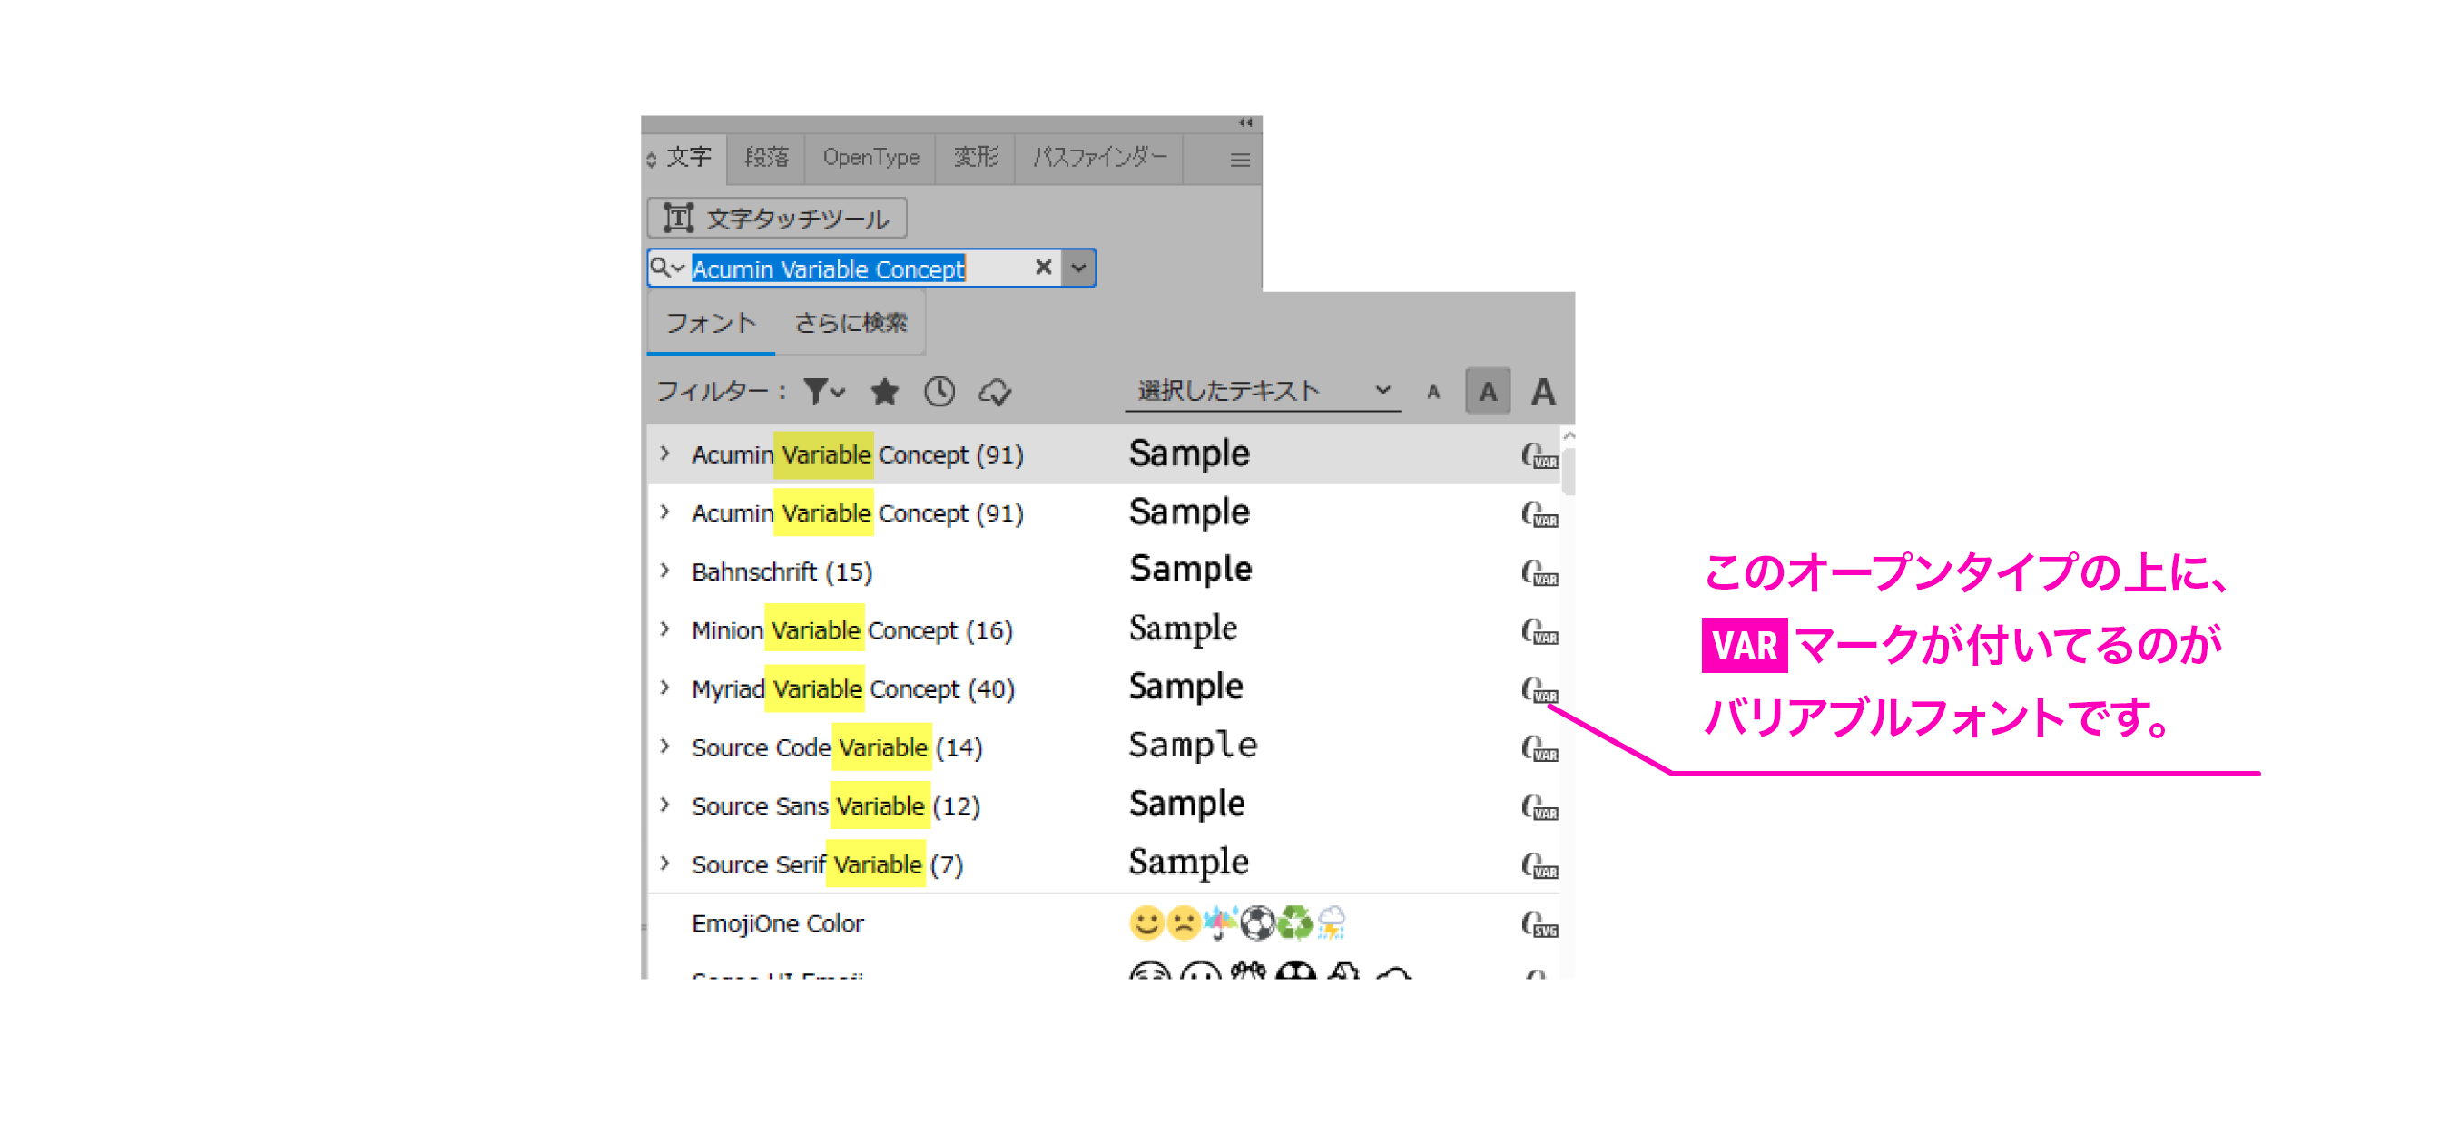Screen dimensions: 2459x1132
Task: Select the Source Serif Variable (7) font
Action: point(827,865)
